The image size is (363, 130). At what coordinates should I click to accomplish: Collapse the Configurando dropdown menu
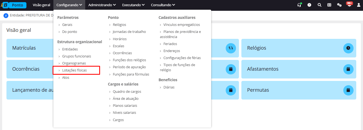point(69,5)
